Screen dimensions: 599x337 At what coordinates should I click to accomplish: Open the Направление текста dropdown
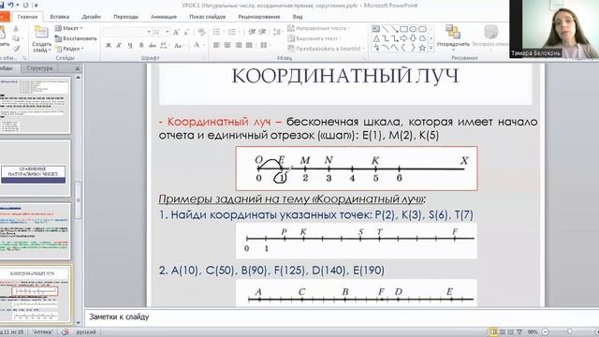coord(318,28)
